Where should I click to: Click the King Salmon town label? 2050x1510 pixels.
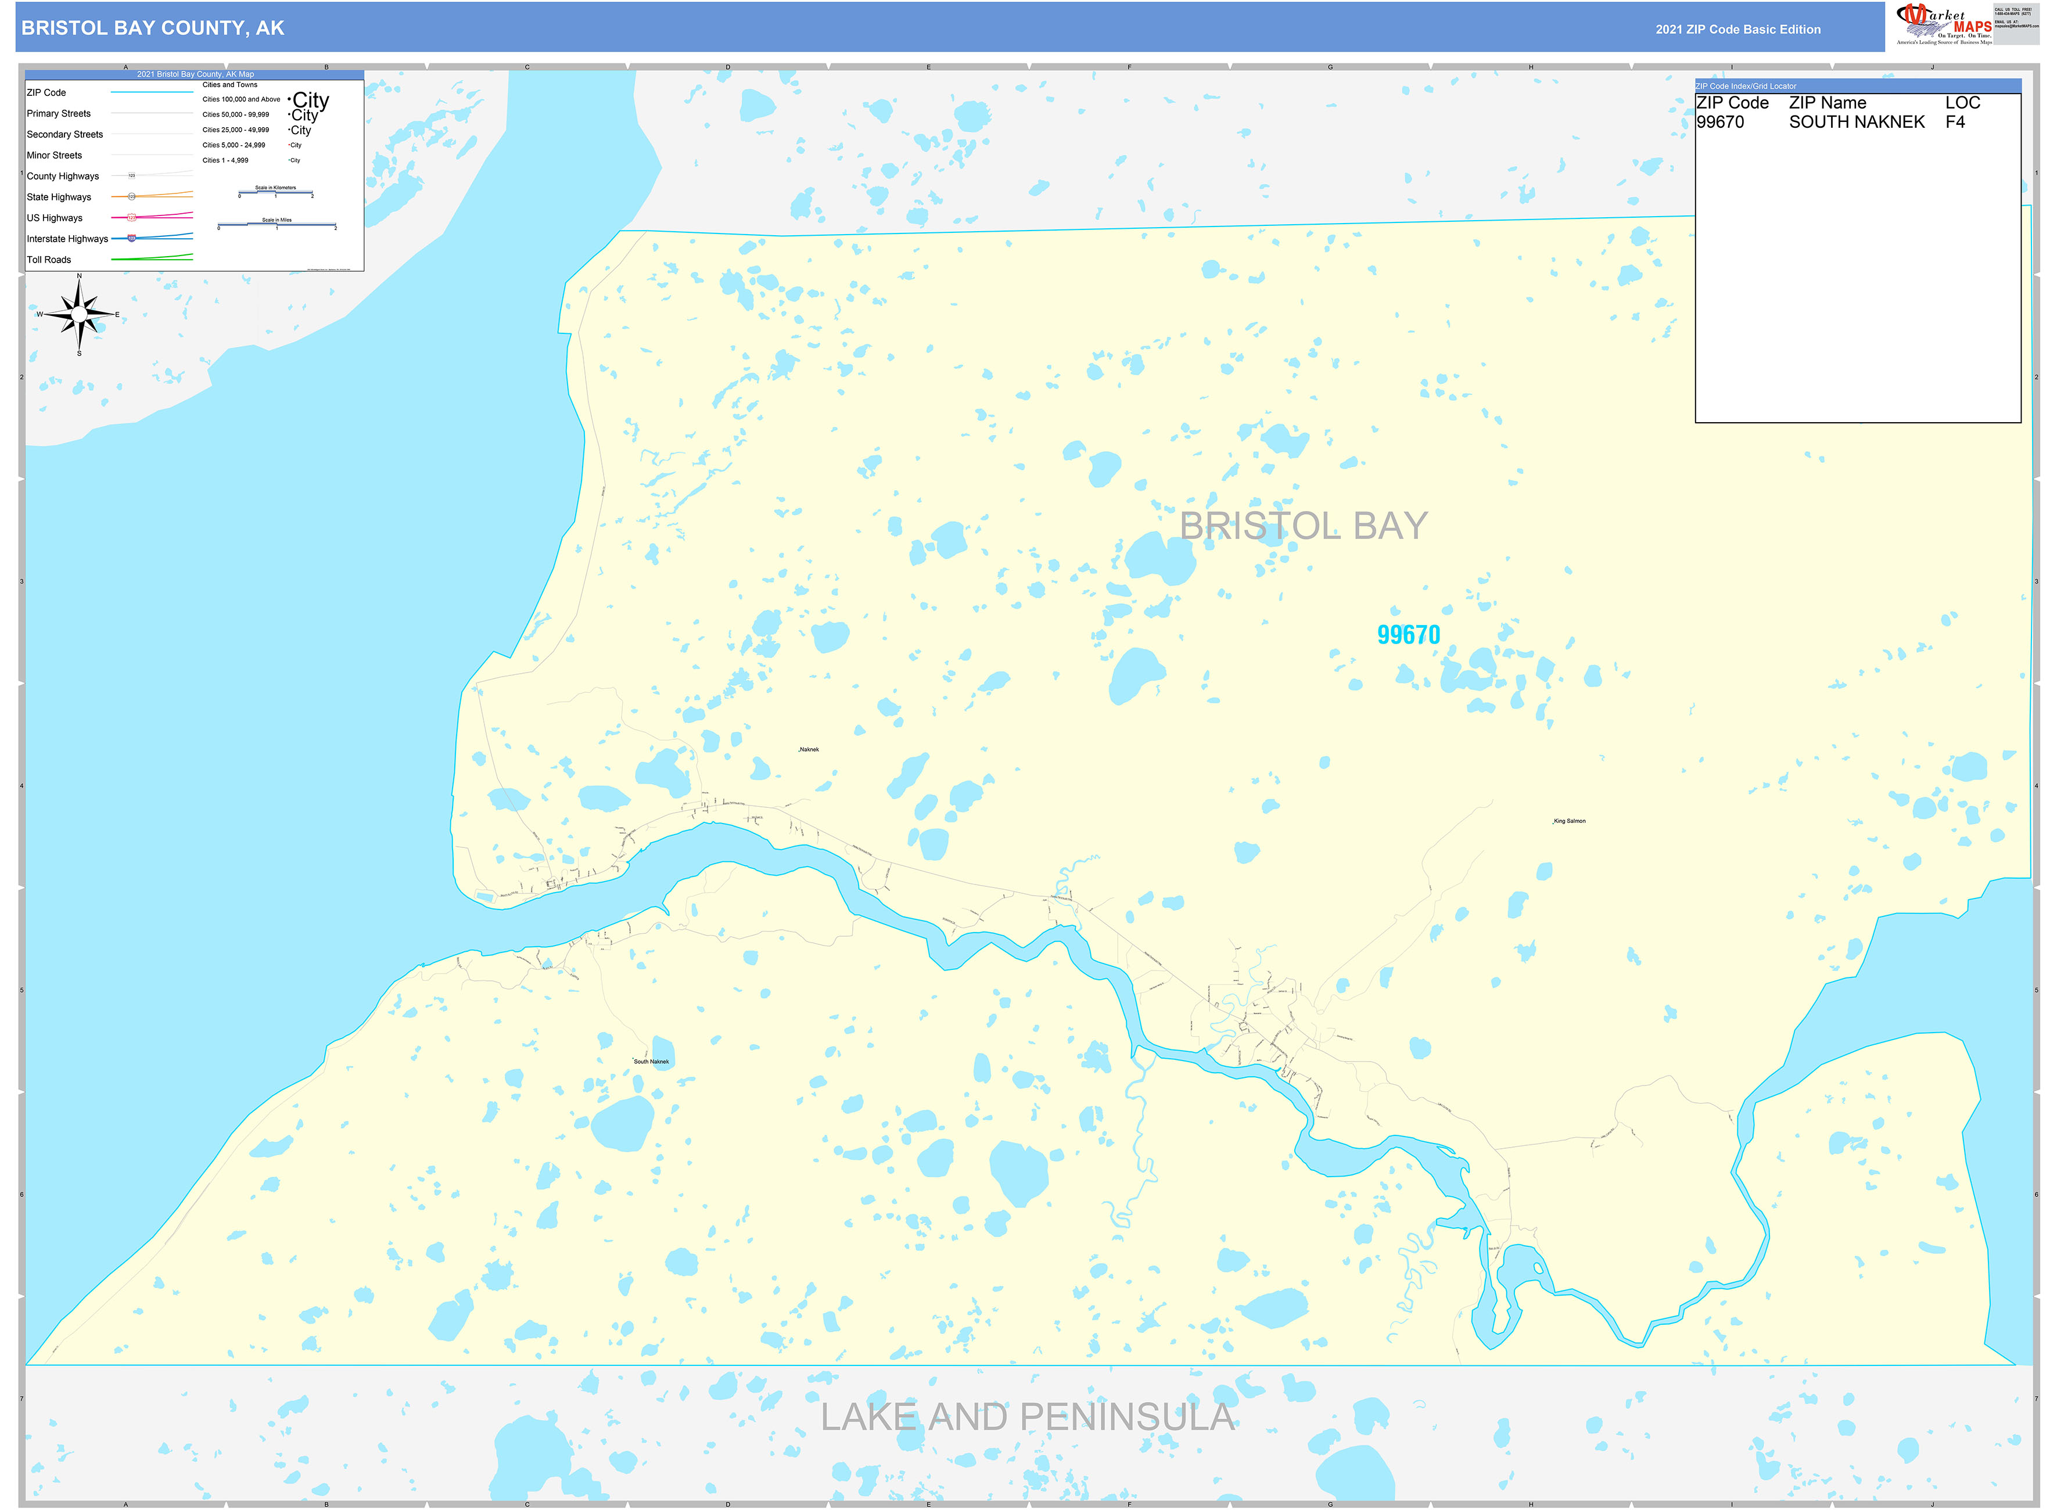[x=1569, y=822]
